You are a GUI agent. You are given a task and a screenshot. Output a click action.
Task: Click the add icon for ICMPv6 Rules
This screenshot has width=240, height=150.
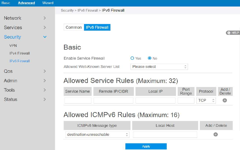click(x=216, y=134)
